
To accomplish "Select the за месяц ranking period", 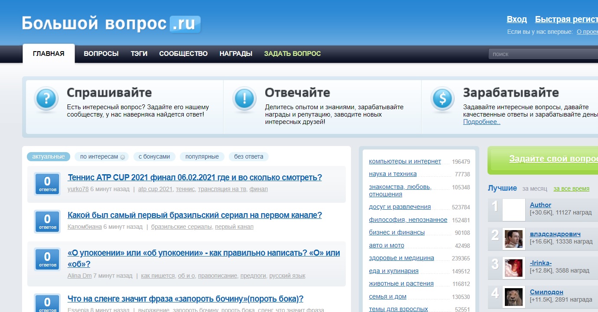I will click(534, 188).
